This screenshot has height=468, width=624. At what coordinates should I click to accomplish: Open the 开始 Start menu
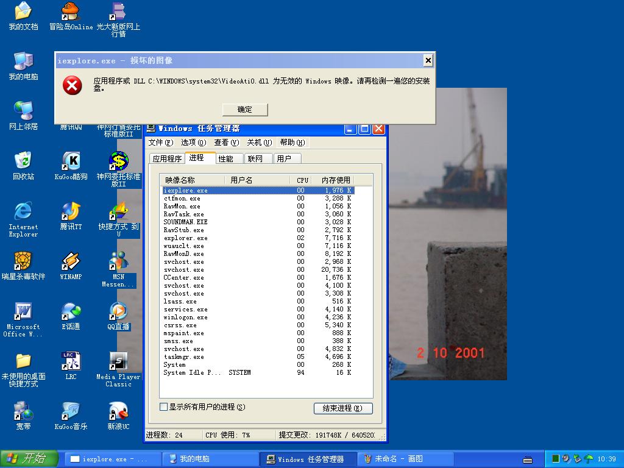pos(29,459)
